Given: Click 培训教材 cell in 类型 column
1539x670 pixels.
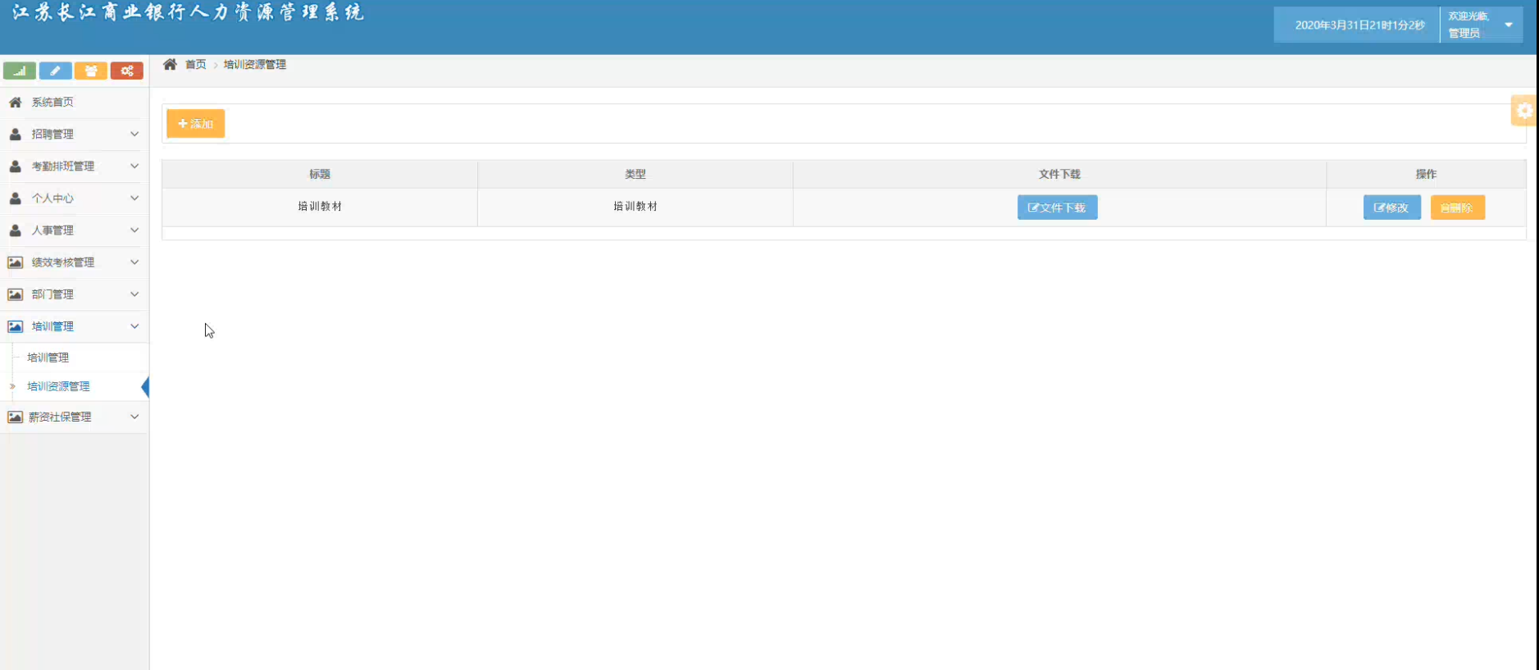Looking at the screenshot, I should click(x=635, y=207).
